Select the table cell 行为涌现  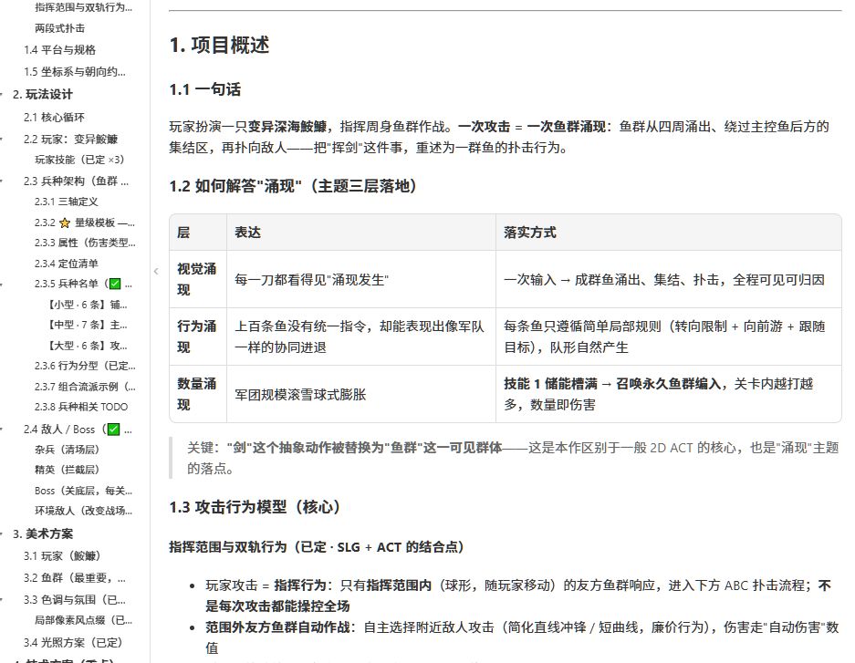point(197,337)
